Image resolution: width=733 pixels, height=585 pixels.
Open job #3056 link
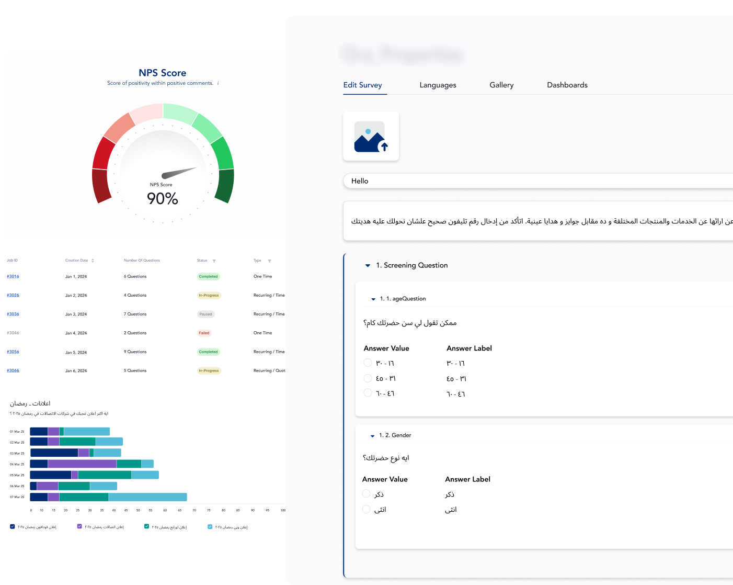coord(13,352)
